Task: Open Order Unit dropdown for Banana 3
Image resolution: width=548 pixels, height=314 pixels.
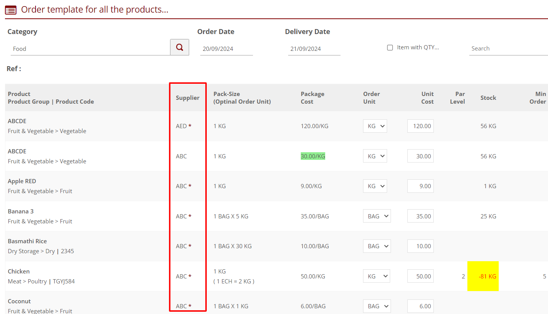Action: [x=376, y=216]
